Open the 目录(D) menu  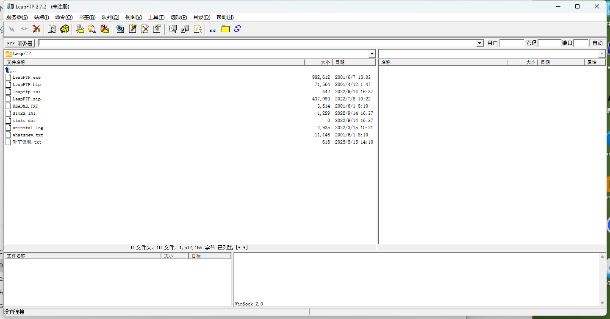202,17
